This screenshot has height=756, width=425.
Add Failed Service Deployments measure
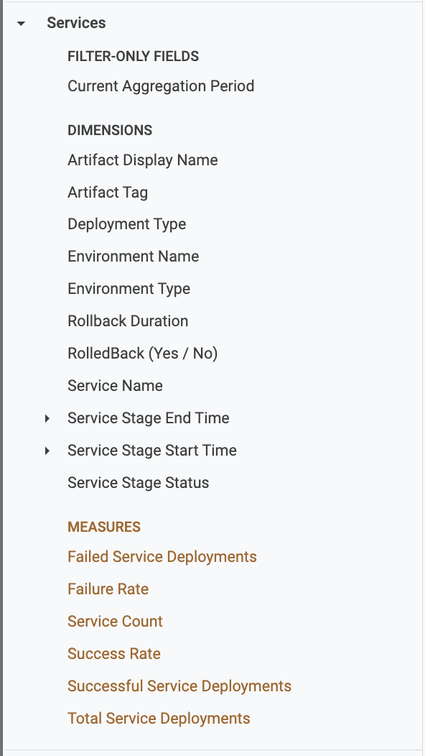pos(162,557)
